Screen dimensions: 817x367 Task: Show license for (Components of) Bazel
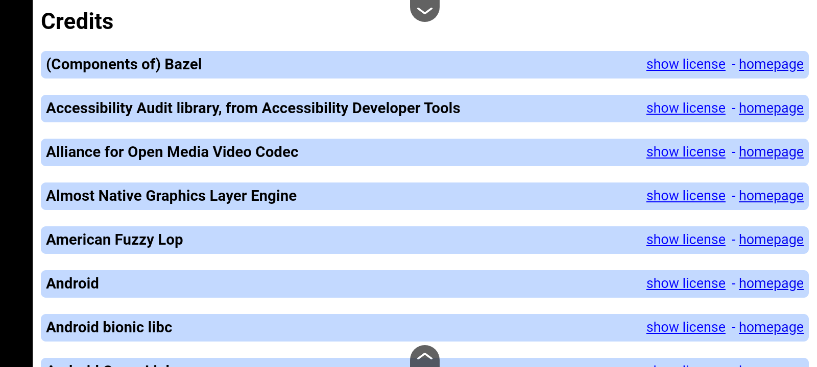[686, 64]
